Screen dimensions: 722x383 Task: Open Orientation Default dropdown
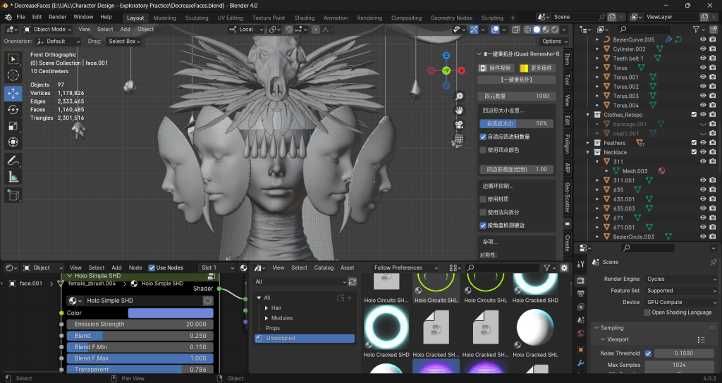coord(58,42)
